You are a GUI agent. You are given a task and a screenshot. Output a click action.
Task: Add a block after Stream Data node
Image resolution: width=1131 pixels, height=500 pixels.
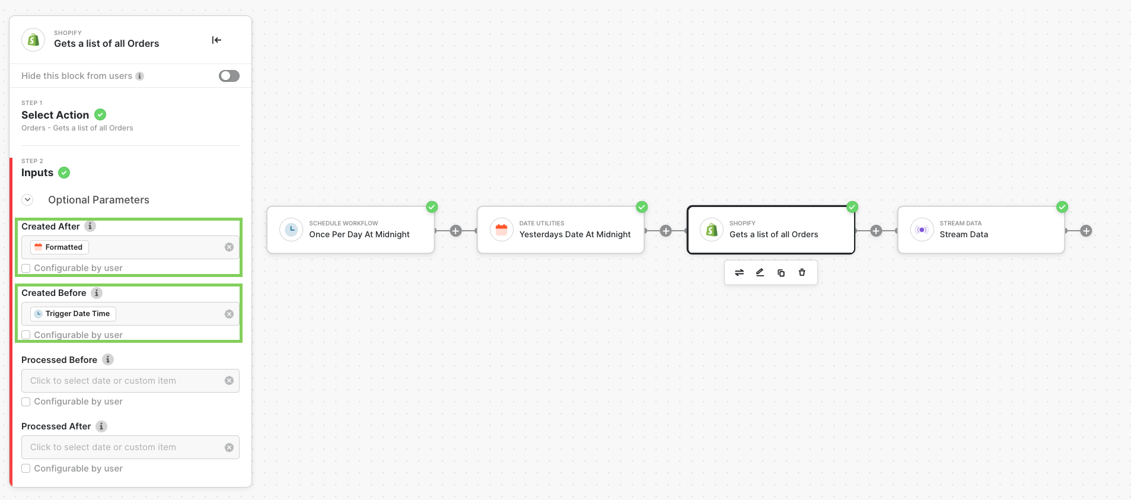(1086, 231)
